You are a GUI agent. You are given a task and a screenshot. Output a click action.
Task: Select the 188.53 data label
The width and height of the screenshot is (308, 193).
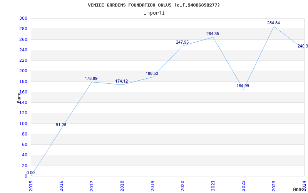click(x=152, y=73)
